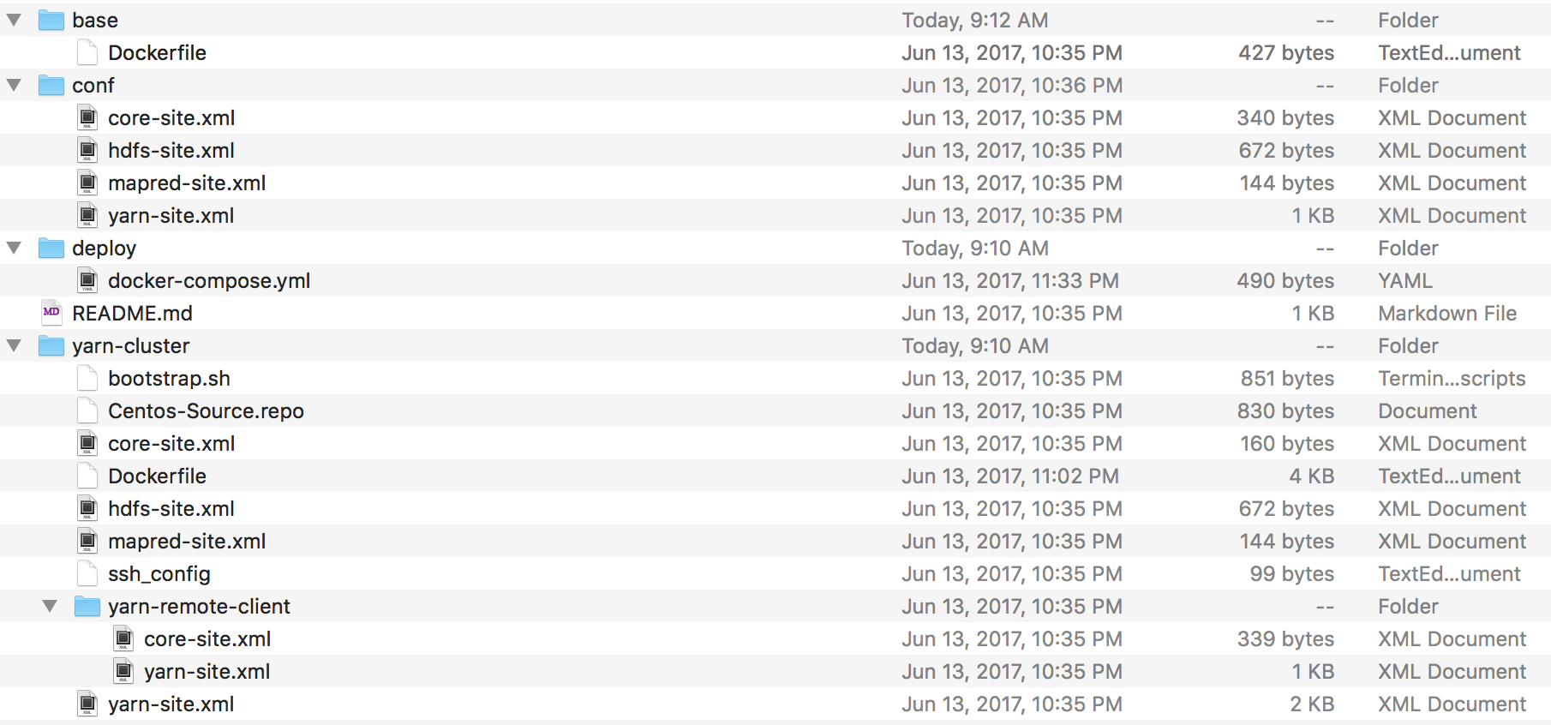Select mapred-site.xml in the conf folder
Screen dimensions: 1551x725
(187, 183)
